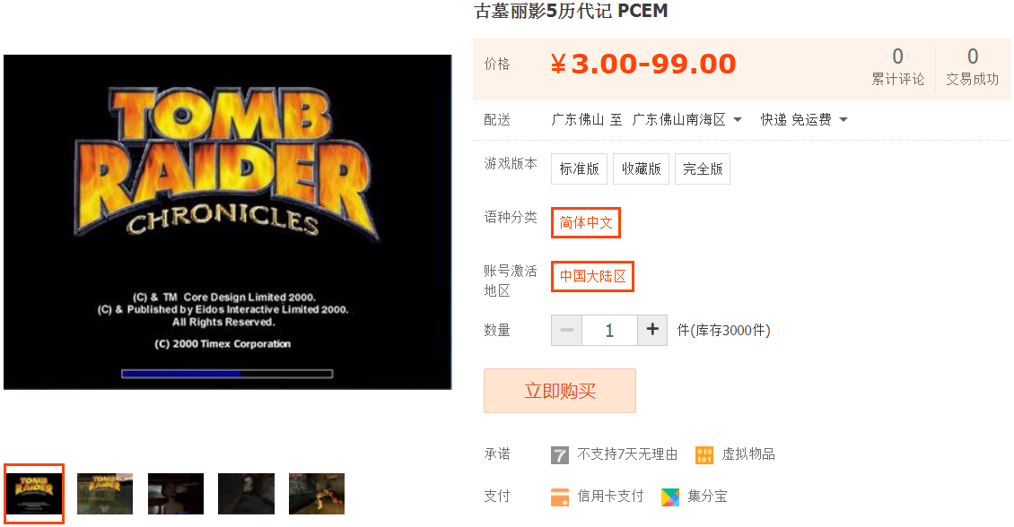Select the first Tomb Raider logo thumbnail

34,494
